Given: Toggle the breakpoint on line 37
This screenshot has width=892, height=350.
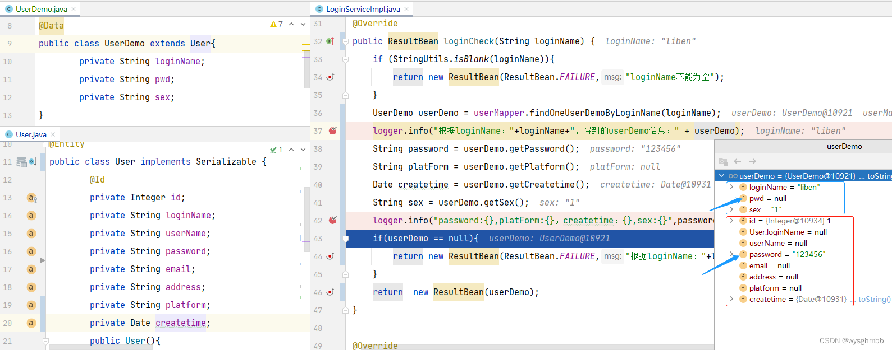Looking at the screenshot, I should pyautogui.click(x=333, y=130).
